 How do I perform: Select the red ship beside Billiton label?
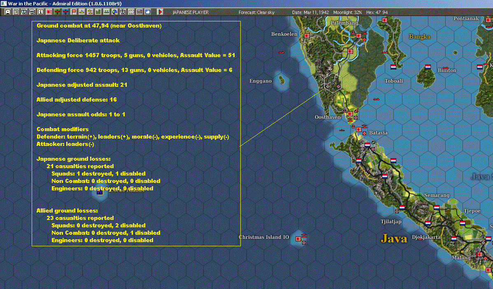click(445, 68)
